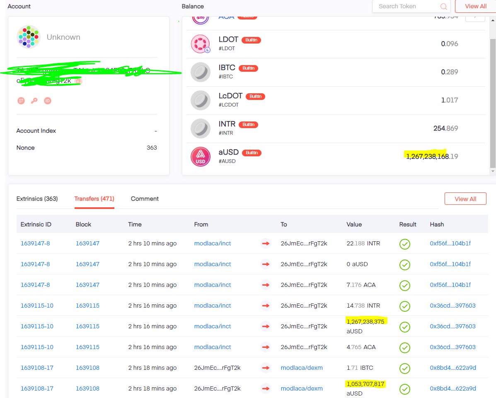Select the Transfers (471) tab
The image size is (496, 398).
pos(94,199)
